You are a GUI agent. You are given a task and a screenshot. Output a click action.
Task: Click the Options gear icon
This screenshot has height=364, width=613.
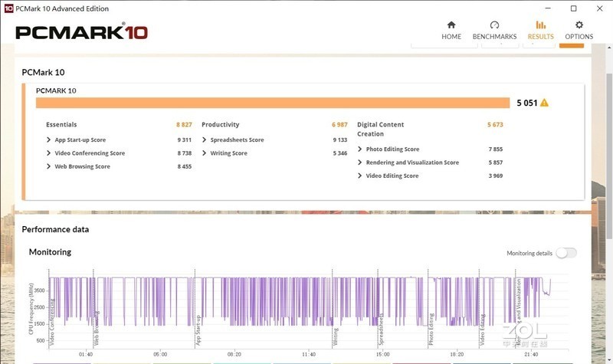click(579, 25)
